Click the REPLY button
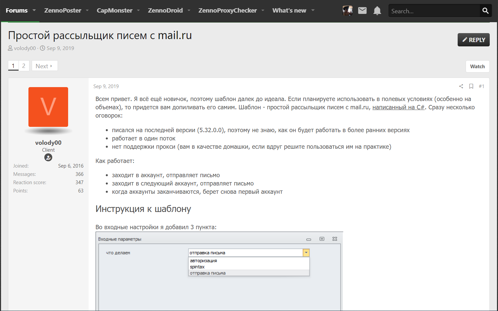The image size is (498, 311). [x=474, y=40]
